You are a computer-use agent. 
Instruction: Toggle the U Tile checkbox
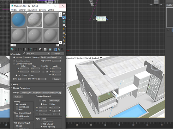tap(47, 68)
